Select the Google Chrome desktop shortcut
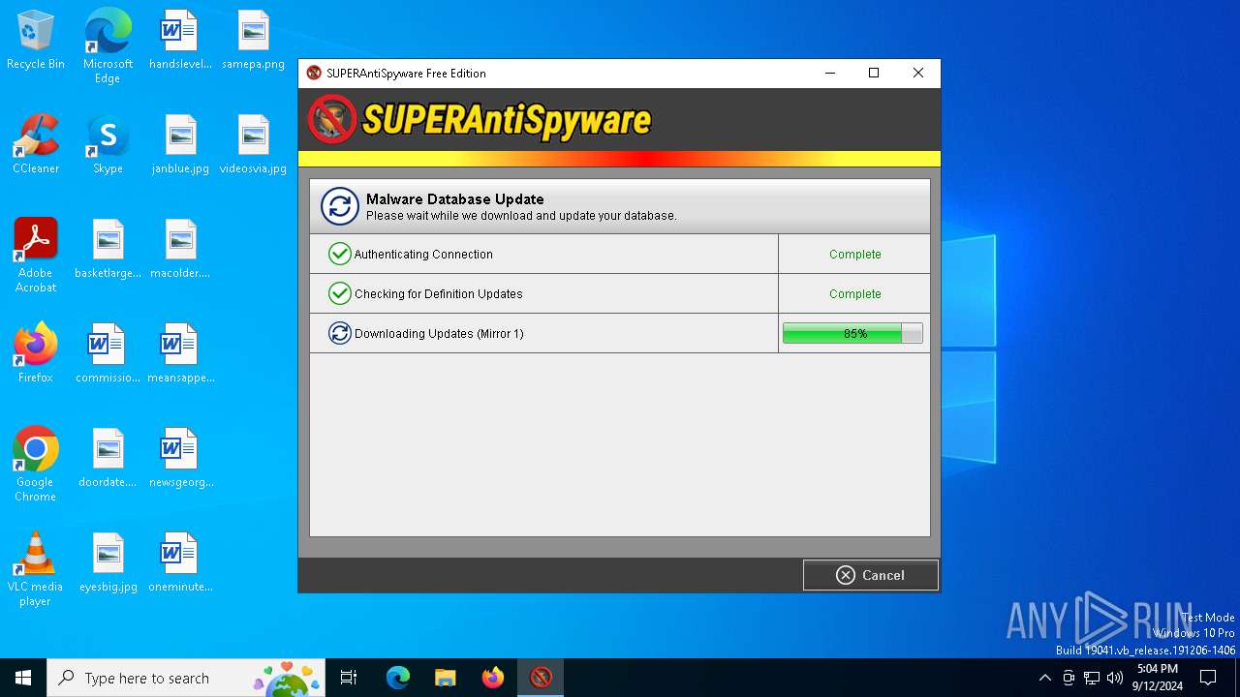The width and height of the screenshot is (1240, 697). (x=36, y=465)
